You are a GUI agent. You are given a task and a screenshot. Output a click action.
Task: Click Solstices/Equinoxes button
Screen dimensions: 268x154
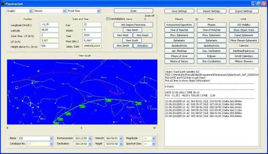pos(244,51)
